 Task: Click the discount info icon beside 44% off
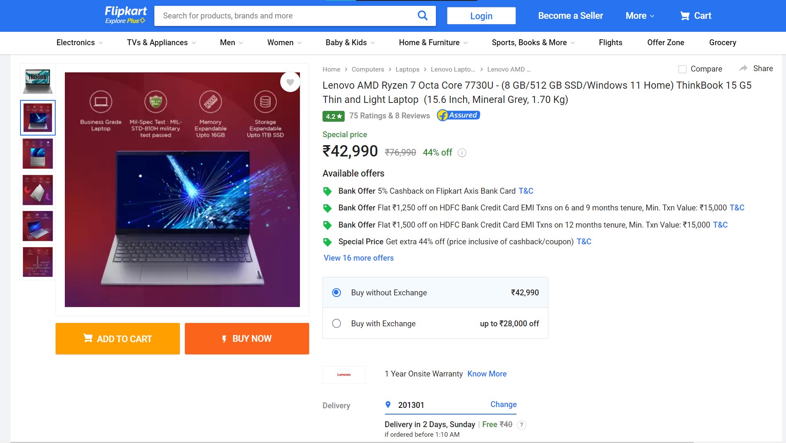pos(462,153)
